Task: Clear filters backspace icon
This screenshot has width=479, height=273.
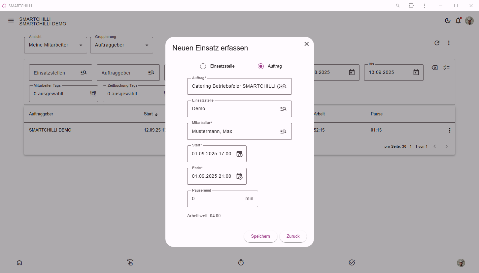Action: coord(435,68)
